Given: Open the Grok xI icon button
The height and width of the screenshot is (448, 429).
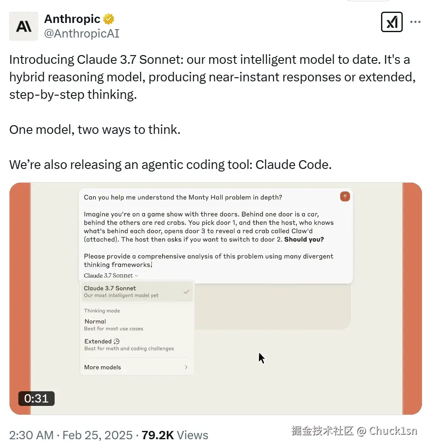Looking at the screenshot, I should (391, 22).
